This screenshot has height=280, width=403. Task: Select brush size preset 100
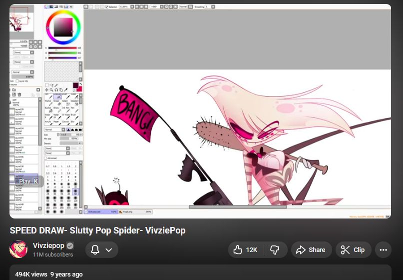pyautogui.click(x=68, y=199)
